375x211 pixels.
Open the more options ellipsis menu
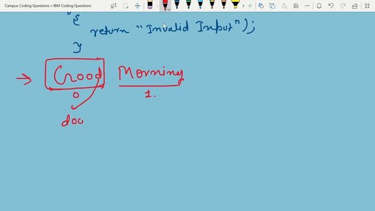307,6
